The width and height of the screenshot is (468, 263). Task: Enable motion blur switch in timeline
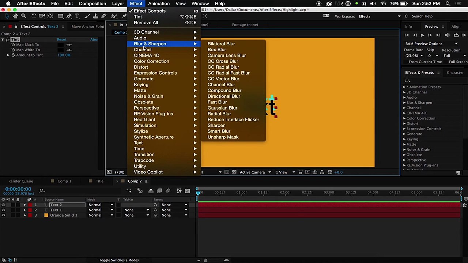tap(168, 191)
